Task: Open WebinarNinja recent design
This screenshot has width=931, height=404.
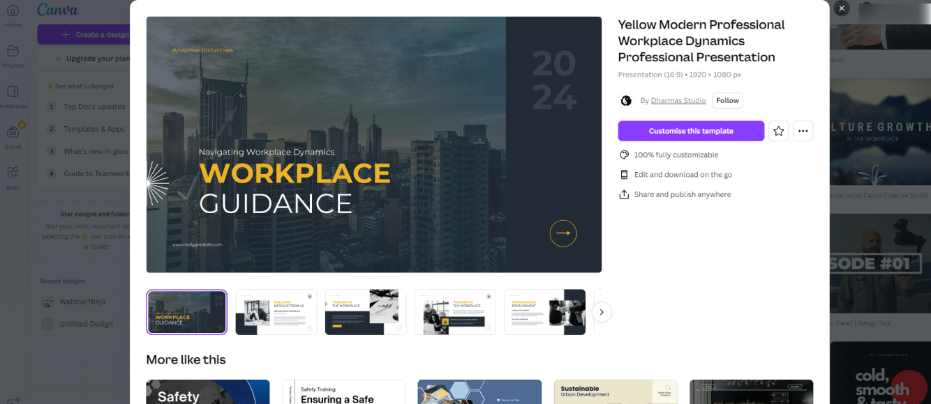Action: click(x=84, y=302)
